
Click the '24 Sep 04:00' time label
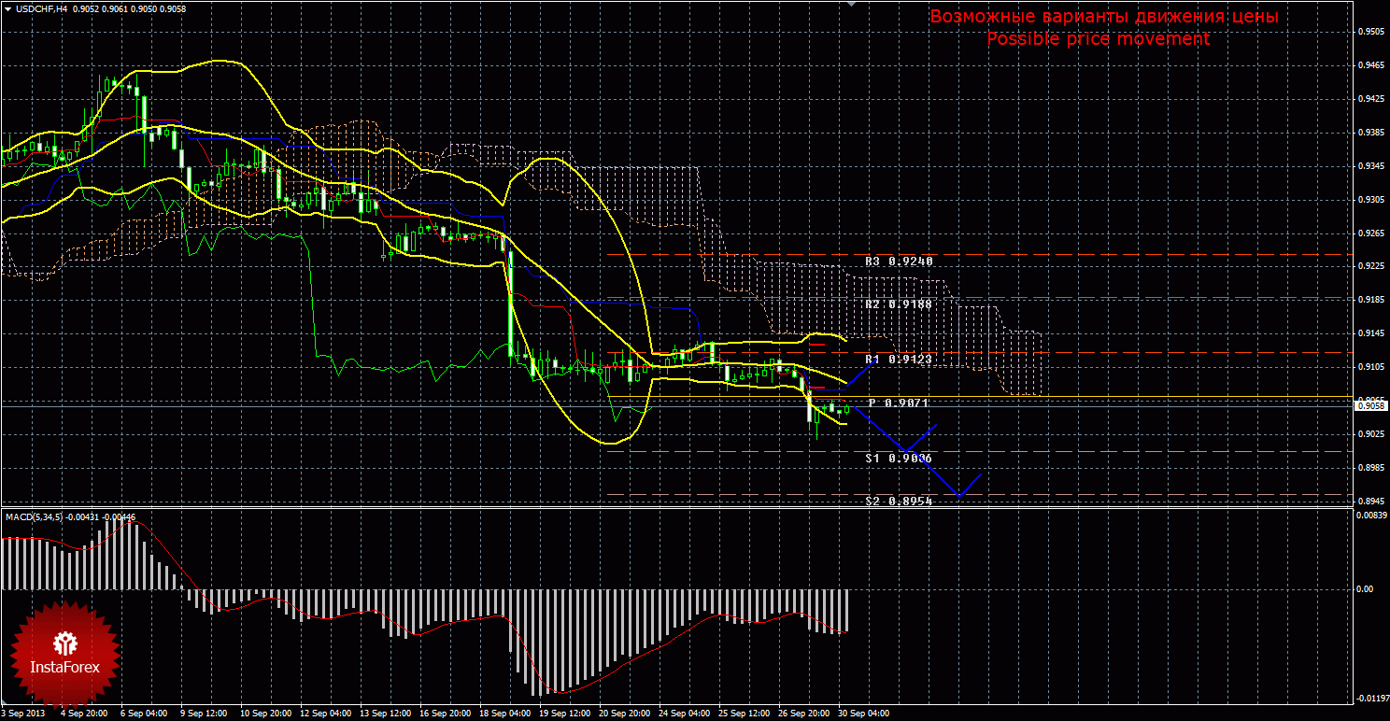point(685,714)
